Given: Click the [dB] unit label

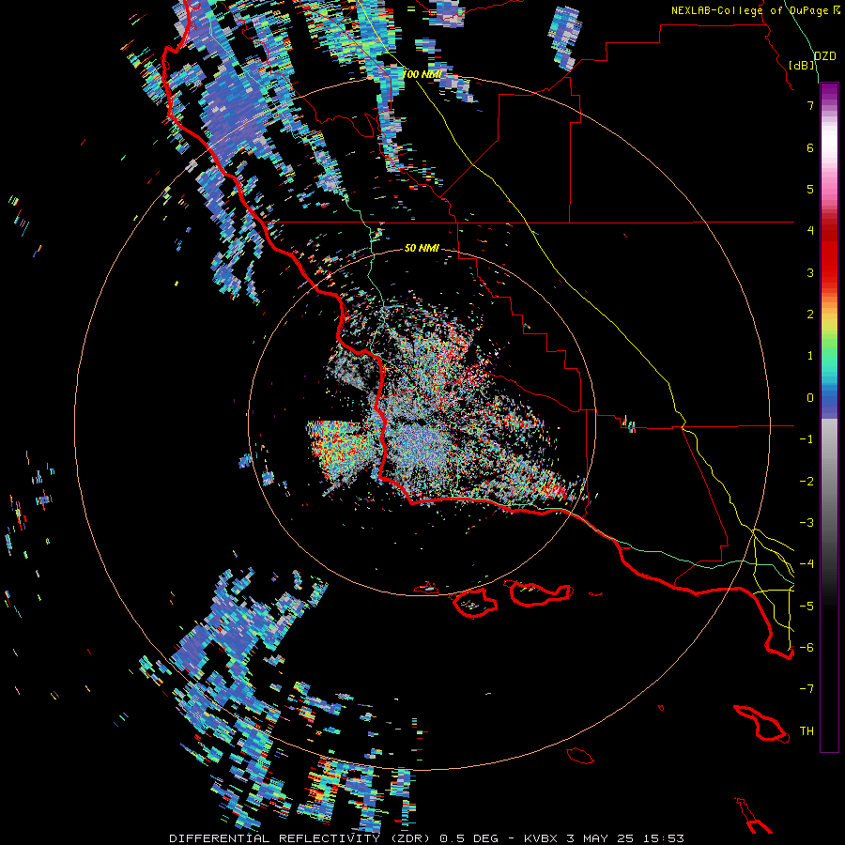Looking at the screenshot, I should pyautogui.click(x=802, y=65).
